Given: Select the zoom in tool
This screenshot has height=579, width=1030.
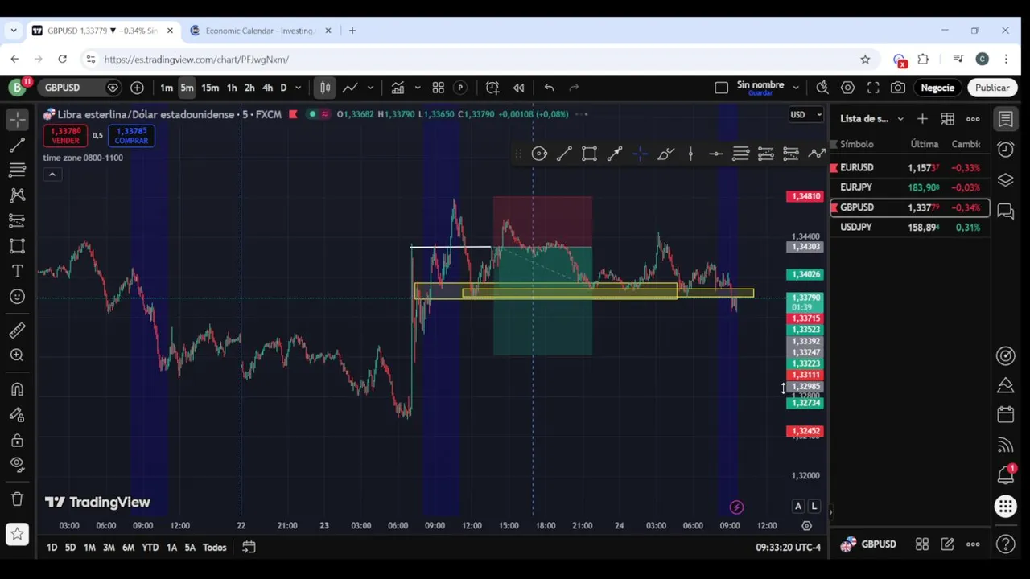Looking at the screenshot, I should click(17, 355).
